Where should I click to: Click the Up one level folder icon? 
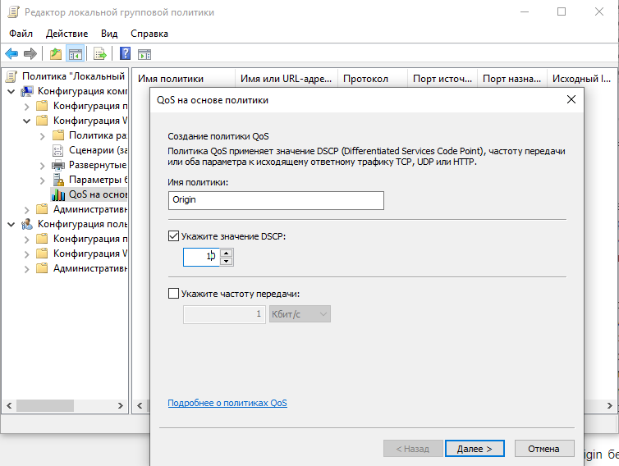[56, 53]
